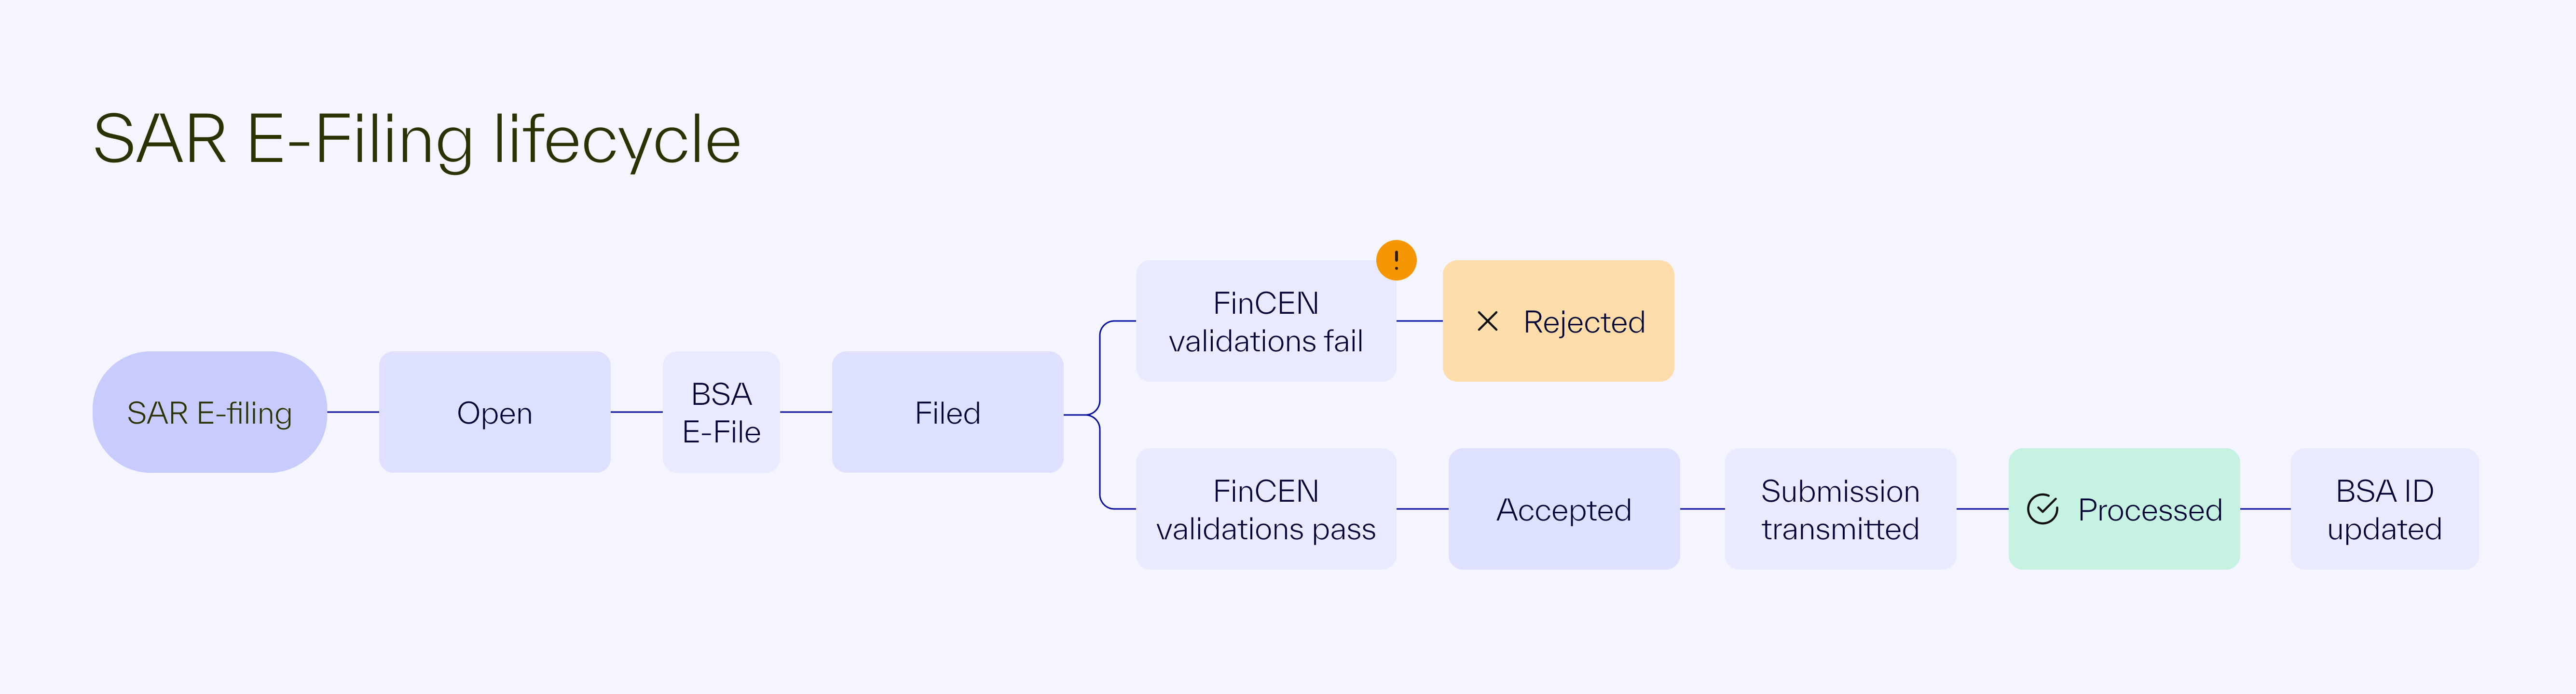
Task: Click the Filed status box
Action: click(948, 412)
